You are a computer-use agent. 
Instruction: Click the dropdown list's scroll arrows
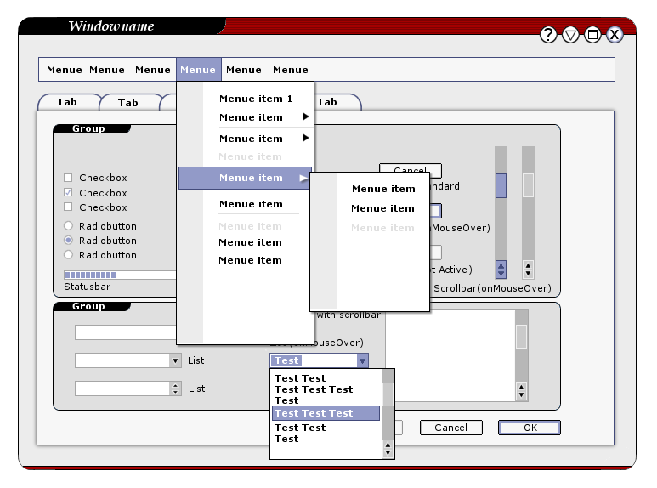[388, 449]
